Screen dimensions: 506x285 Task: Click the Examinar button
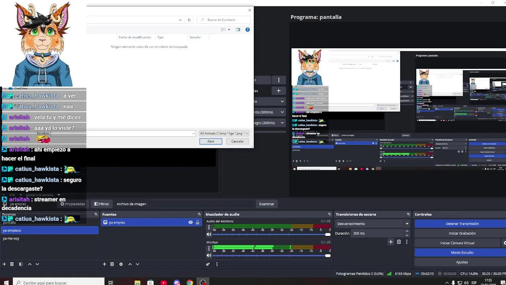266,204
